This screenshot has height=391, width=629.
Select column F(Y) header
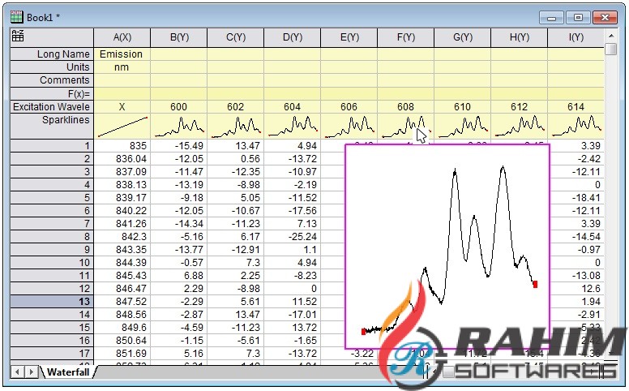(x=406, y=37)
